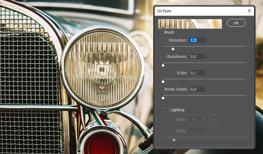Close the Oil Paint dialog
The height and width of the screenshot is (154, 263).
(x=249, y=11)
